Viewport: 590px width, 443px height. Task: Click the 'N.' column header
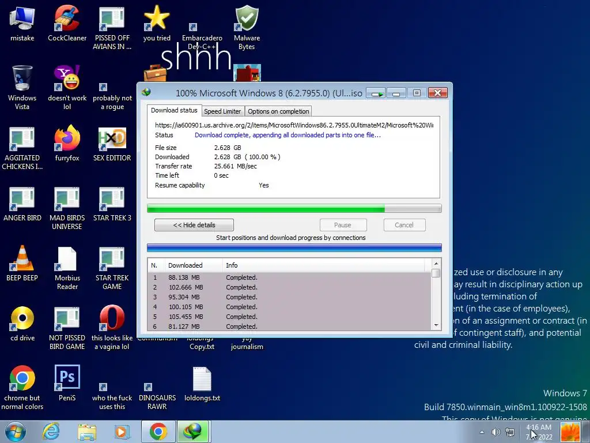(x=156, y=265)
